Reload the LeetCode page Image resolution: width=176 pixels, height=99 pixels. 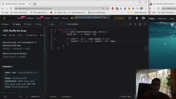tap(11, 9)
